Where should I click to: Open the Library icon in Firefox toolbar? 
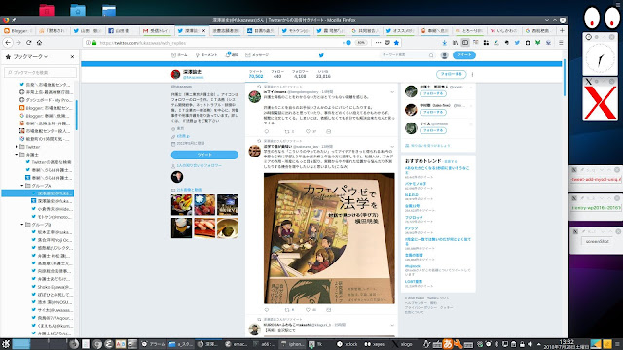455,43
